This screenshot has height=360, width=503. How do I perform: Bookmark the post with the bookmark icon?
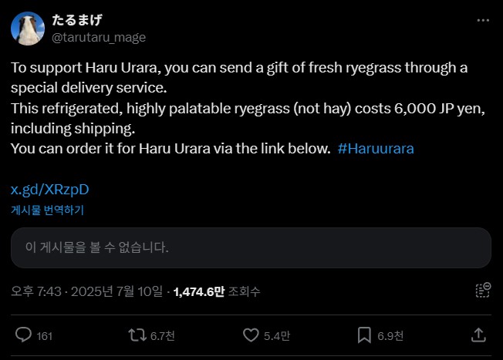(x=365, y=335)
